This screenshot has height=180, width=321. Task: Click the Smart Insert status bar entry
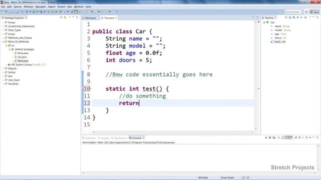pyautogui.click(x=227, y=178)
